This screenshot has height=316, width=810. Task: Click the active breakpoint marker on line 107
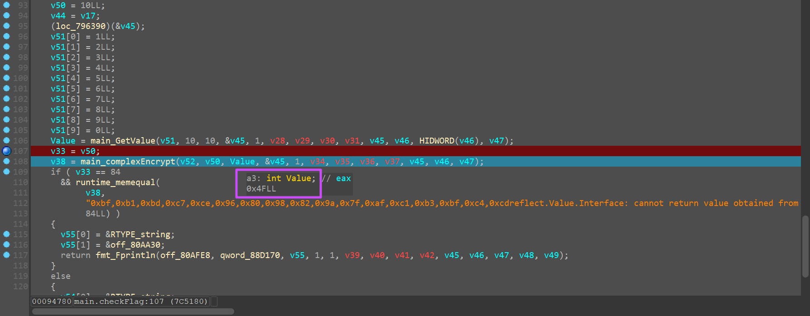(6, 151)
